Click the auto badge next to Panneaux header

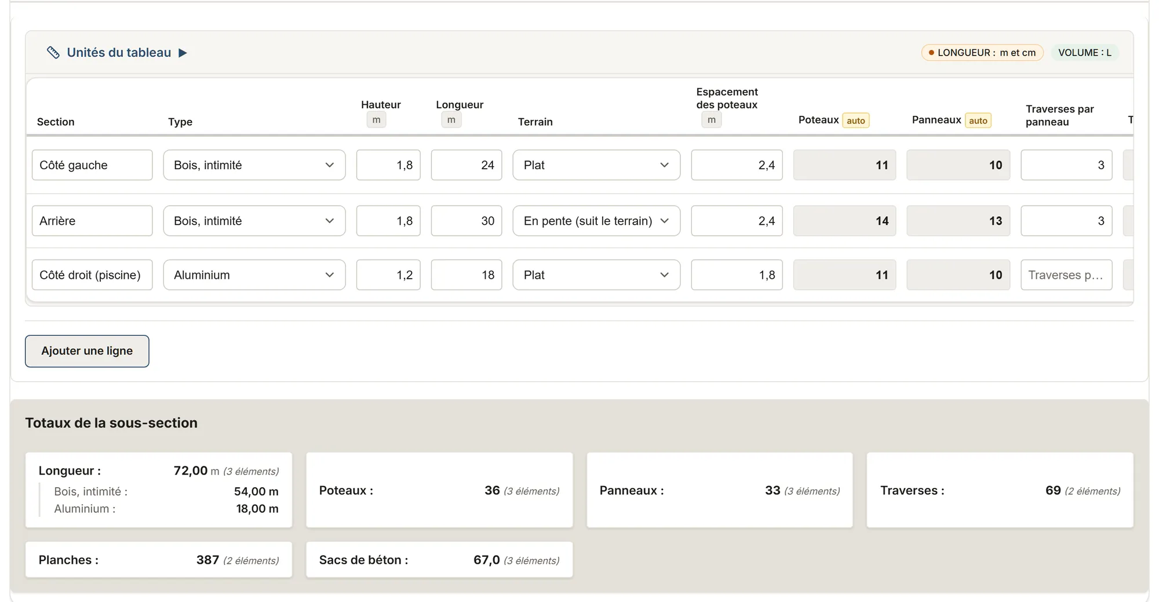[978, 121]
